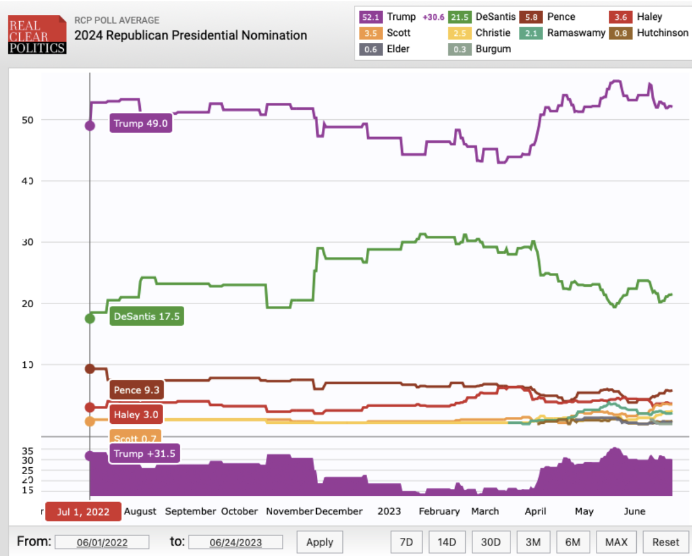This screenshot has height=556, width=692.
Task: Open the From date field
Action: click(102, 542)
